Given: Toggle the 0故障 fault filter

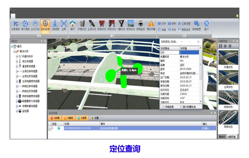Looking at the screenshot, I should (55, 118).
